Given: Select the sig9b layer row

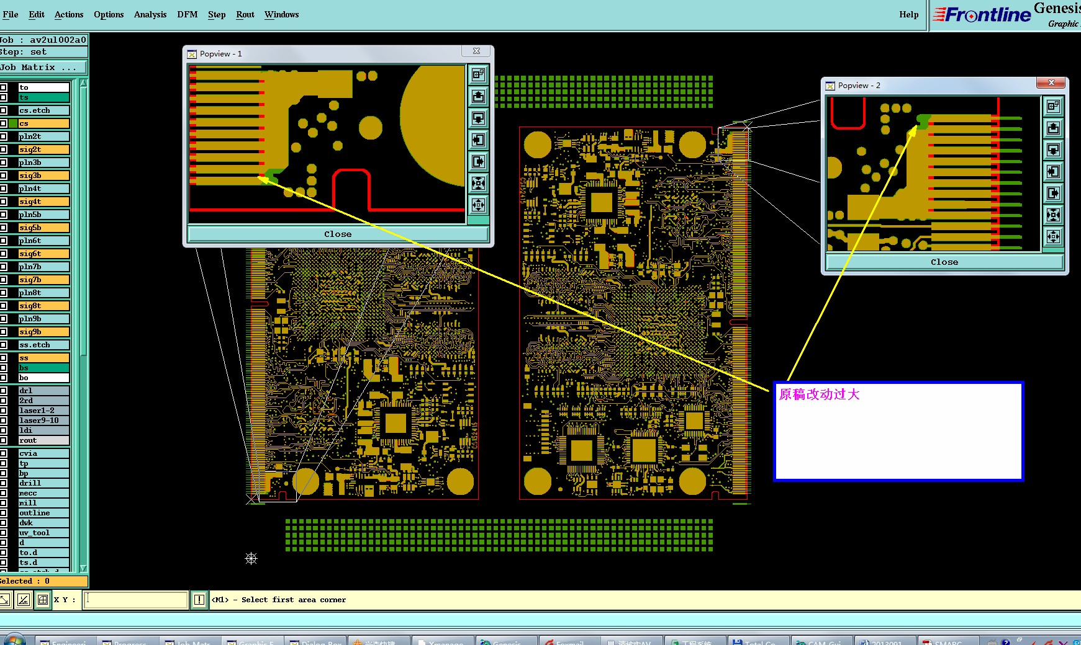Looking at the screenshot, I should point(43,332).
